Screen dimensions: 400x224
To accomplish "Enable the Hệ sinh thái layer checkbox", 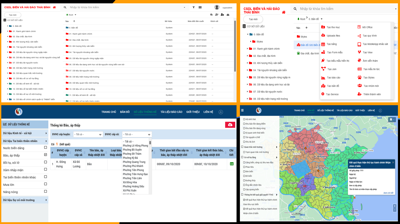I will click(x=244, y=119).
